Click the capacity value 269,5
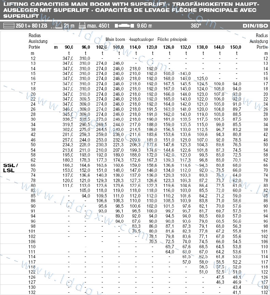 click(x=102, y=124)
